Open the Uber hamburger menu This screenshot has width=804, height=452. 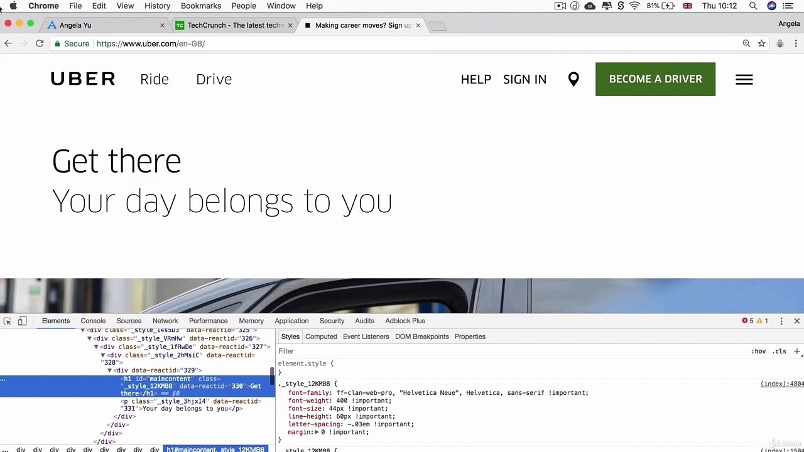pos(744,79)
